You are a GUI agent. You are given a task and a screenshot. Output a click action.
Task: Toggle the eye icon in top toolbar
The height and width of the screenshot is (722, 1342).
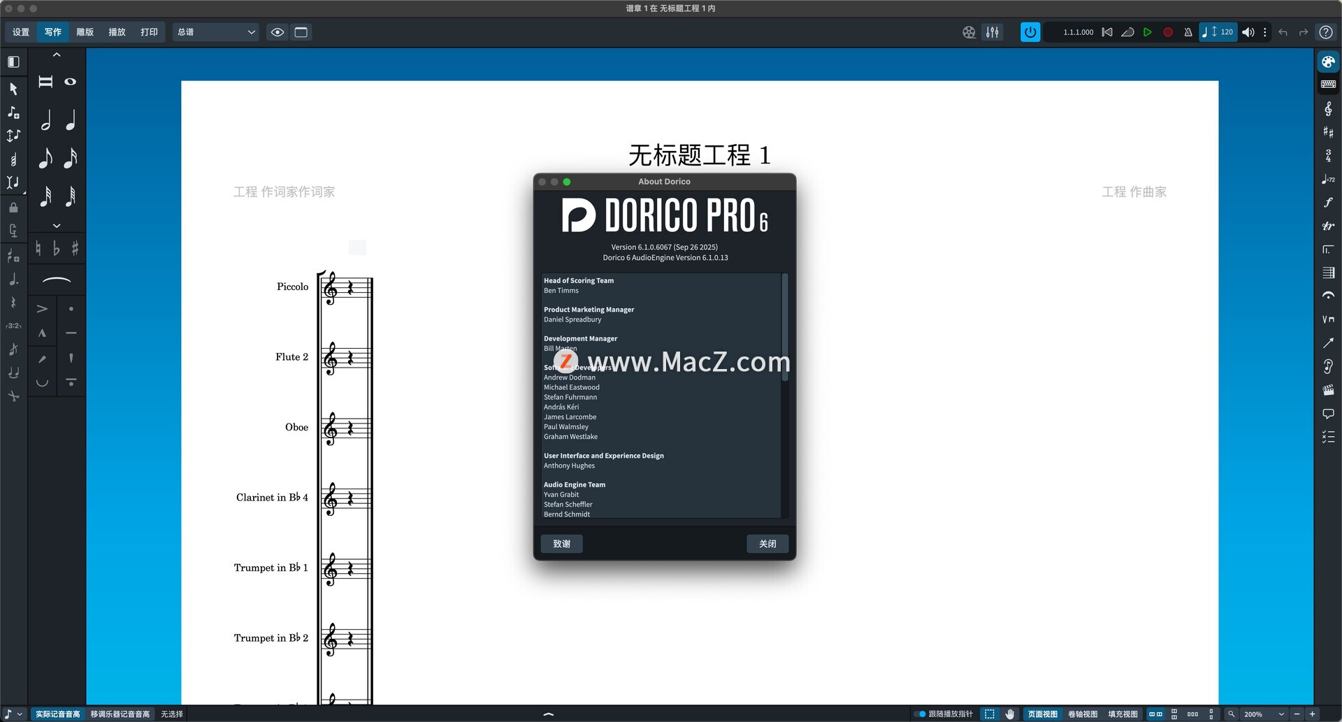click(x=277, y=32)
